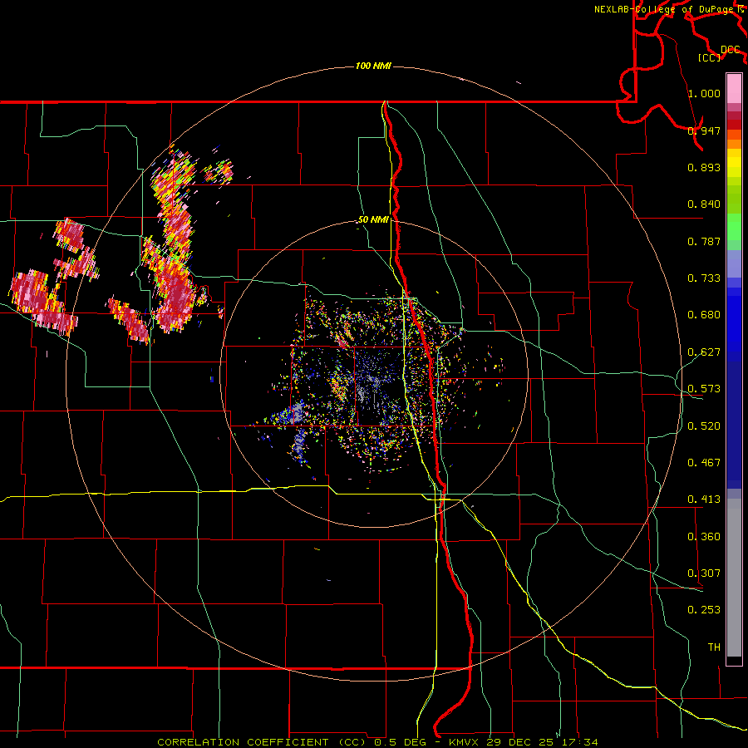The image size is (748, 748).
Task: Select the 0.360 scale value
Action: 704,537
